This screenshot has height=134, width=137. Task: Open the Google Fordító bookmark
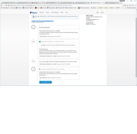coord(61,8)
